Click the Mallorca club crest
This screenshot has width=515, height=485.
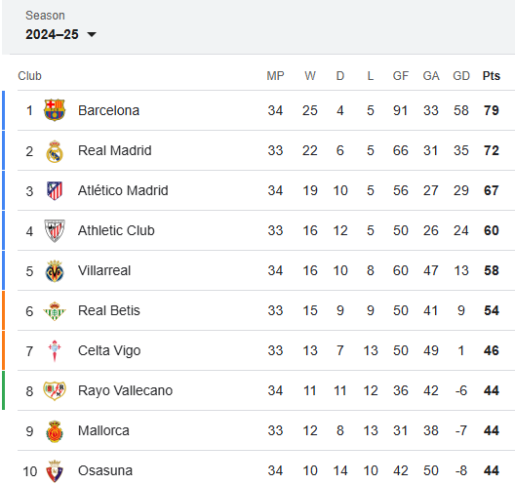point(55,431)
